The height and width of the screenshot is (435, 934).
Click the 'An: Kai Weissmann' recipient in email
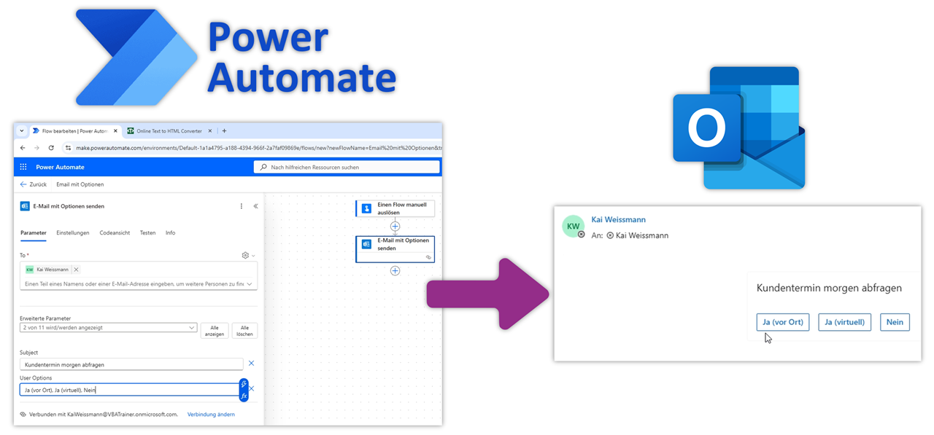point(630,235)
